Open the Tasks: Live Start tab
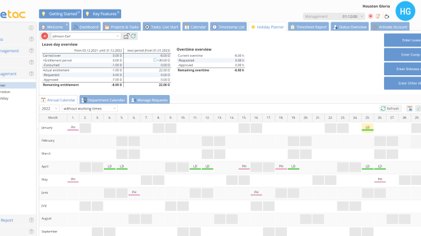Screen dimensions: 421x236 (x=161, y=27)
